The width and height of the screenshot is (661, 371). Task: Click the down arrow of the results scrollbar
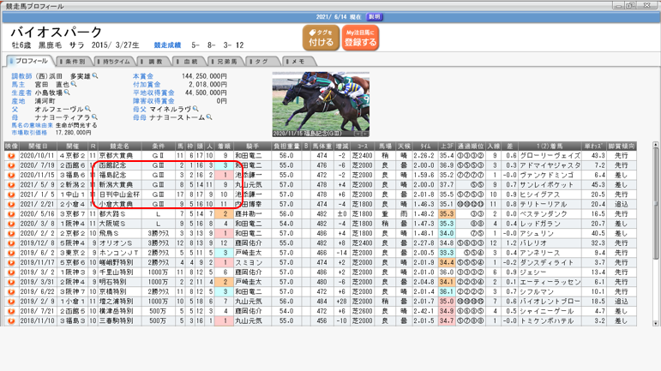click(656, 323)
